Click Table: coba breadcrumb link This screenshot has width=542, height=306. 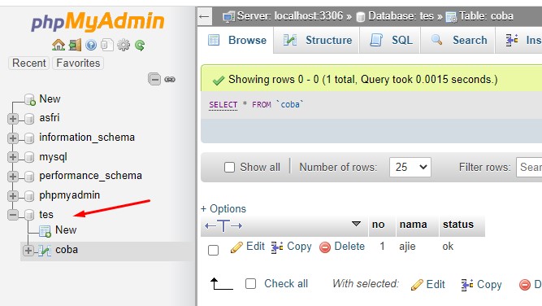point(486,16)
